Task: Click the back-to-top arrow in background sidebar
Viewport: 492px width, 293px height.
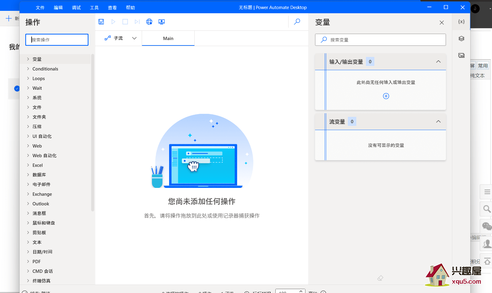Action: (487, 261)
